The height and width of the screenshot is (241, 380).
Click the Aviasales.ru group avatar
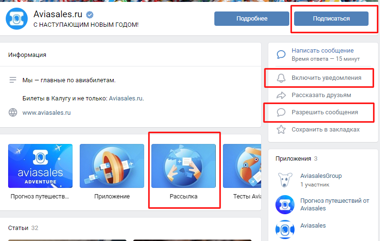point(17,19)
